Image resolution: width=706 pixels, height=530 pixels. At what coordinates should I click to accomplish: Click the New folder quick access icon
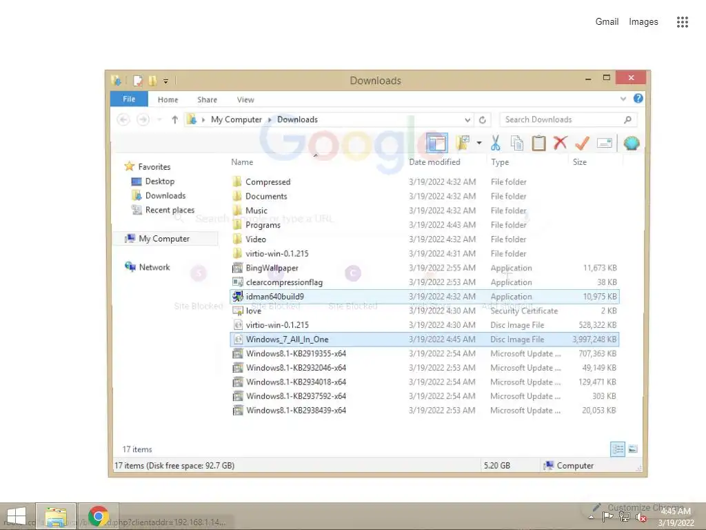coord(152,81)
